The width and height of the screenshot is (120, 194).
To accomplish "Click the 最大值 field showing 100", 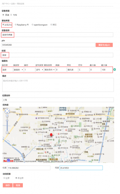I will (106, 70).
